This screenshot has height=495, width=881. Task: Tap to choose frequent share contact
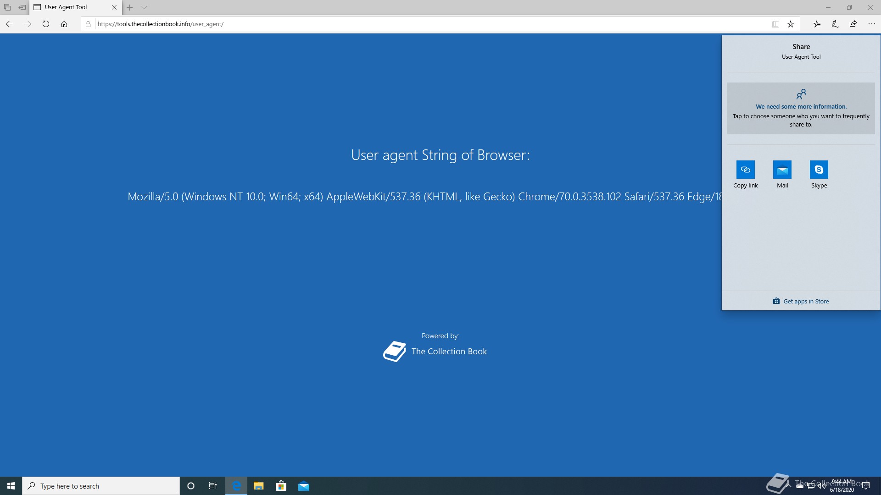(x=801, y=109)
